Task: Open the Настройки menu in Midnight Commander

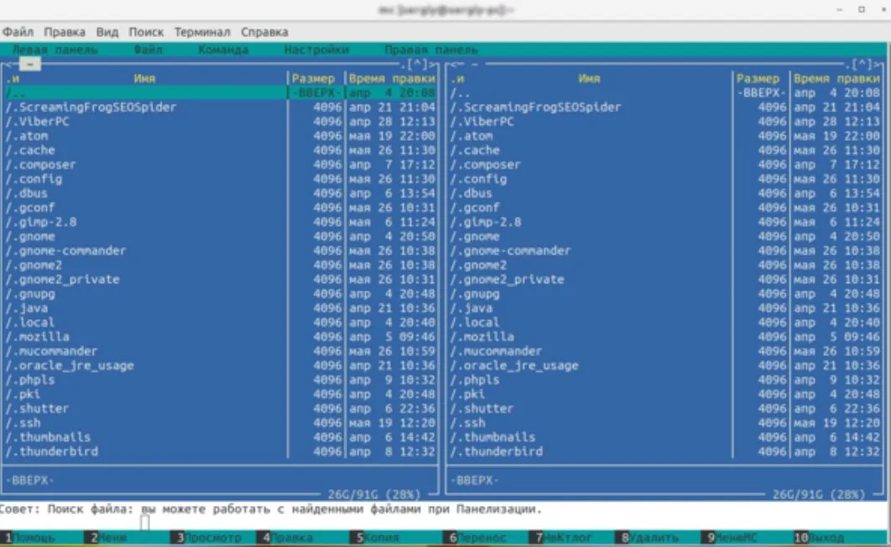Action: pyautogui.click(x=316, y=49)
